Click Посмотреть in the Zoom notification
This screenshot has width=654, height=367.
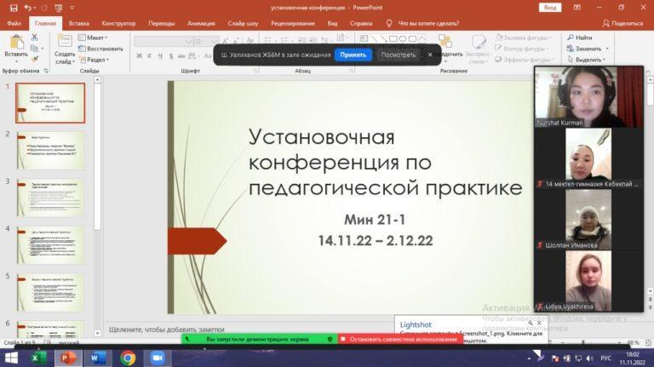(x=398, y=54)
